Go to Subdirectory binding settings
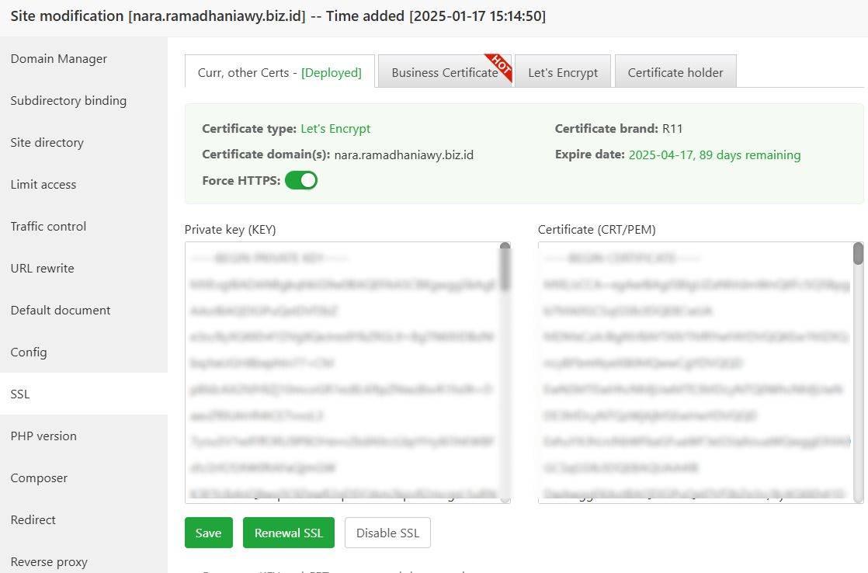The height and width of the screenshot is (573, 868). pos(68,101)
